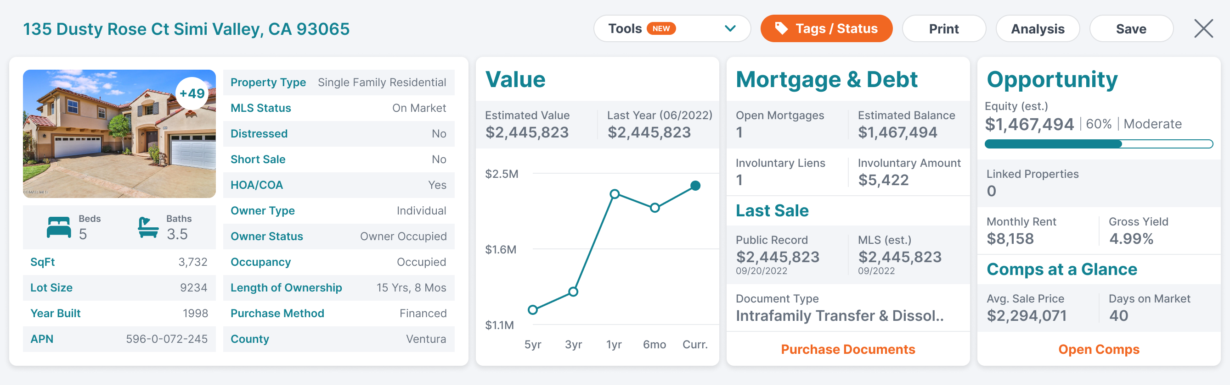Select the 1yr data point on chart

[x=615, y=194]
